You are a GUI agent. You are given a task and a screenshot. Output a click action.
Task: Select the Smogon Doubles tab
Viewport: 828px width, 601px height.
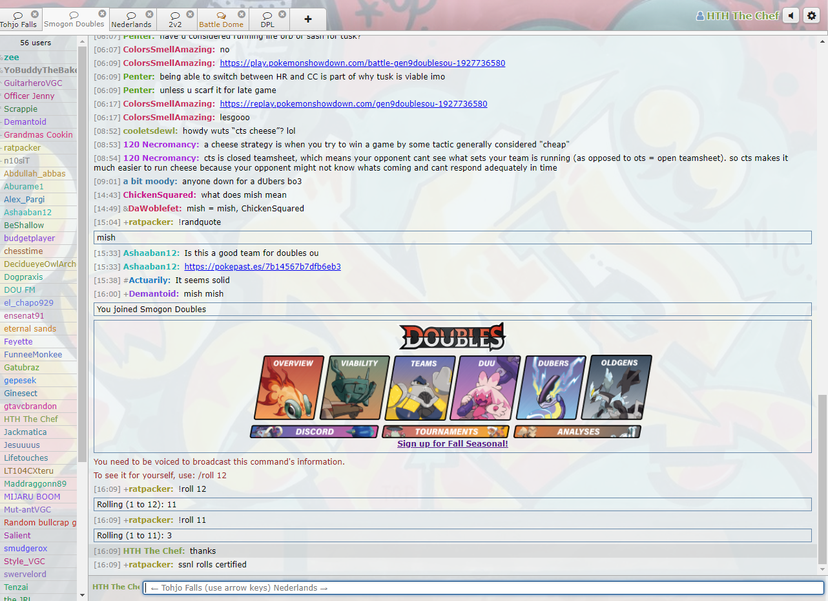74,19
